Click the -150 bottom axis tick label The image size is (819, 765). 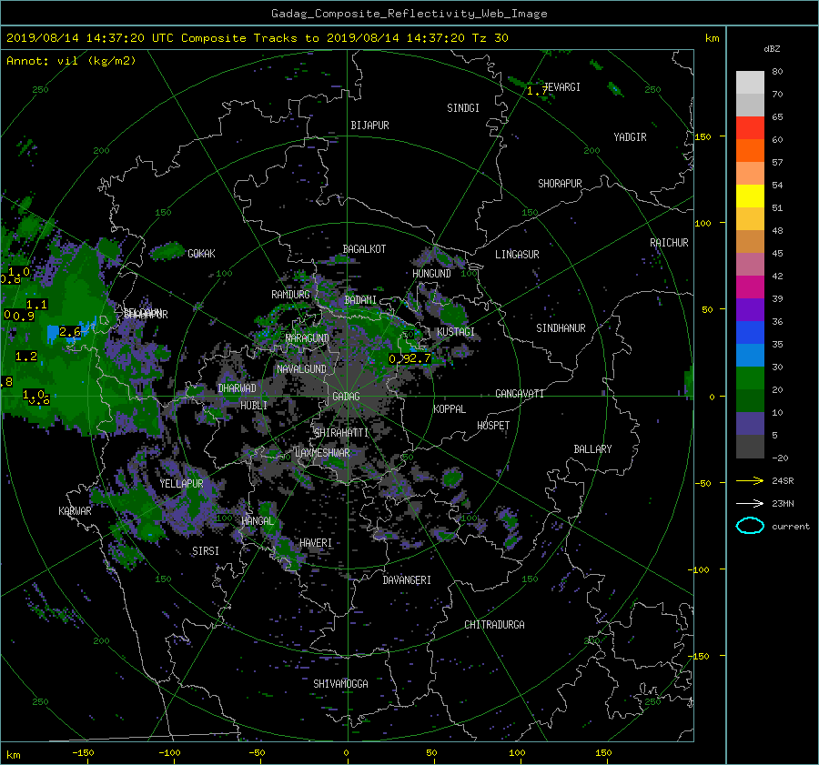pos(83,752)
